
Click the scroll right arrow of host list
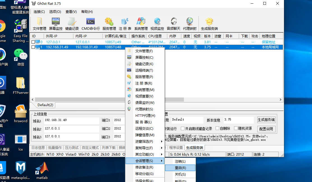point(280,99)
